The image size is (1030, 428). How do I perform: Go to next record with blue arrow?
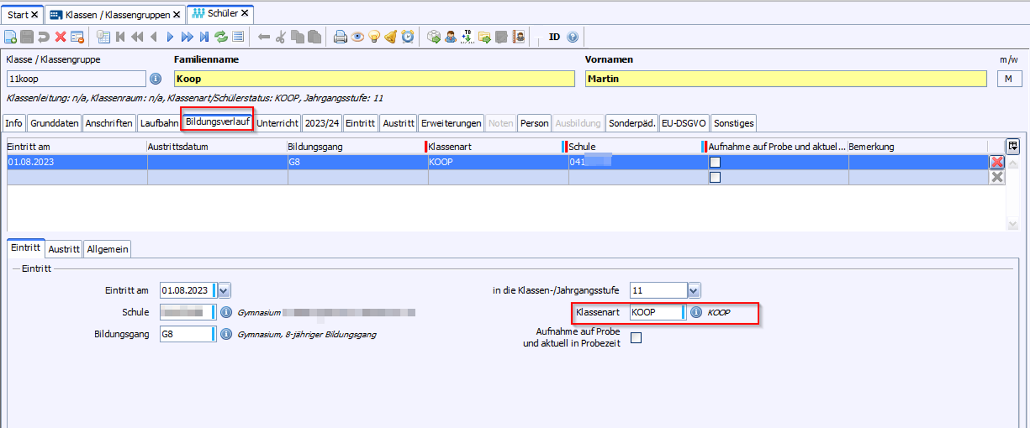coord(170,37)
